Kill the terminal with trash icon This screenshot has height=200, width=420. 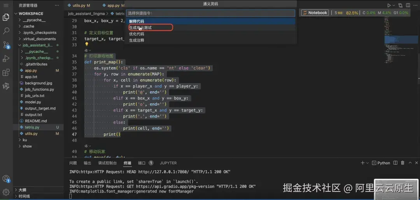pyautogui.click(x=402, y=163)
